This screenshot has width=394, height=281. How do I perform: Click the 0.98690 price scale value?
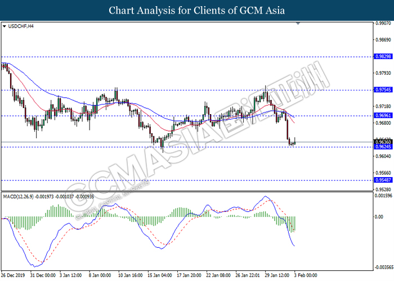[383, 40]
